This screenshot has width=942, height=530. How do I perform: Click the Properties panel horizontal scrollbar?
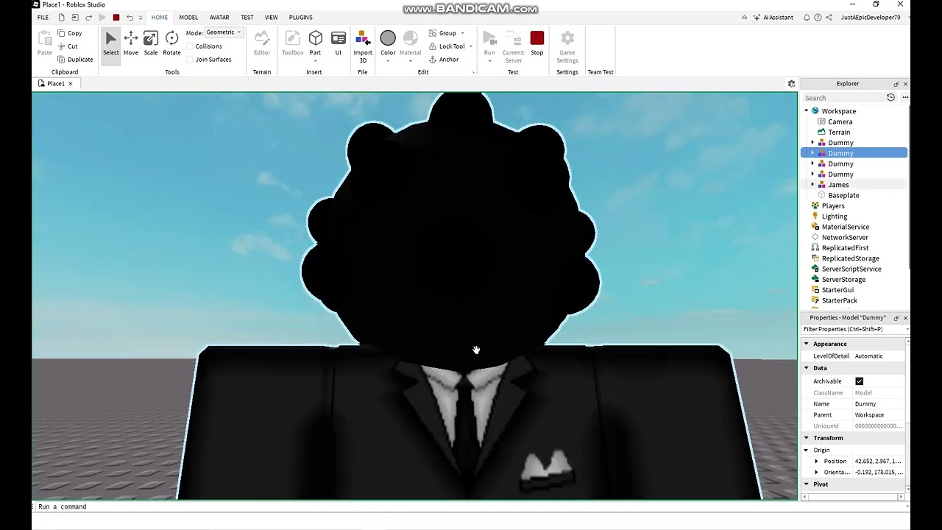click(854, 497)
